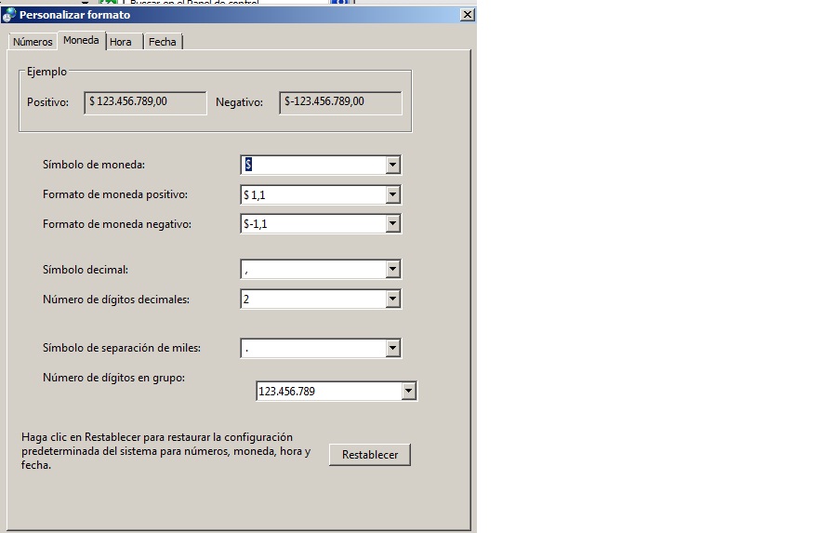Image resolution: width=833 pixels, height=533 pixels.
Task: Switch to the Números tab
Action: tap(33, 42)
